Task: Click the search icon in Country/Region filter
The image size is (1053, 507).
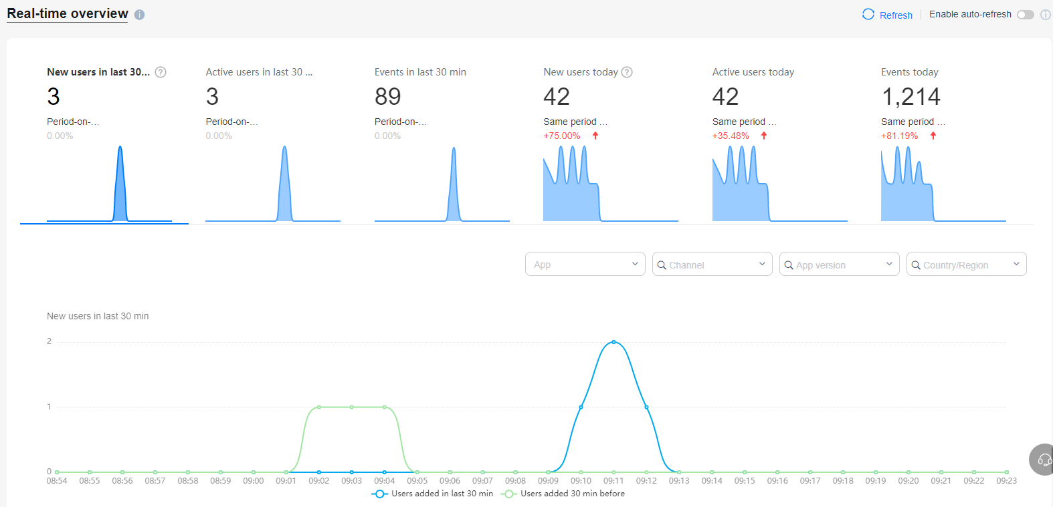Action: (x=916, y=265)
